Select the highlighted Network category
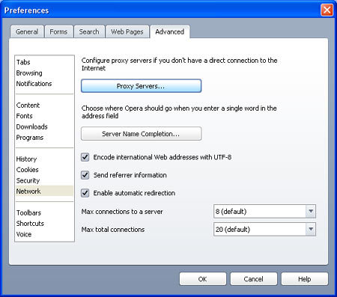337x297 pixels. [44, 192]
